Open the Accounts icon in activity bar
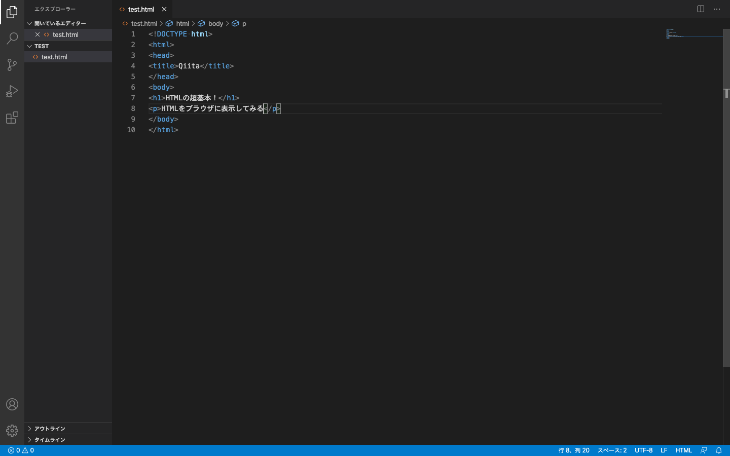 [x=12, y=404]
